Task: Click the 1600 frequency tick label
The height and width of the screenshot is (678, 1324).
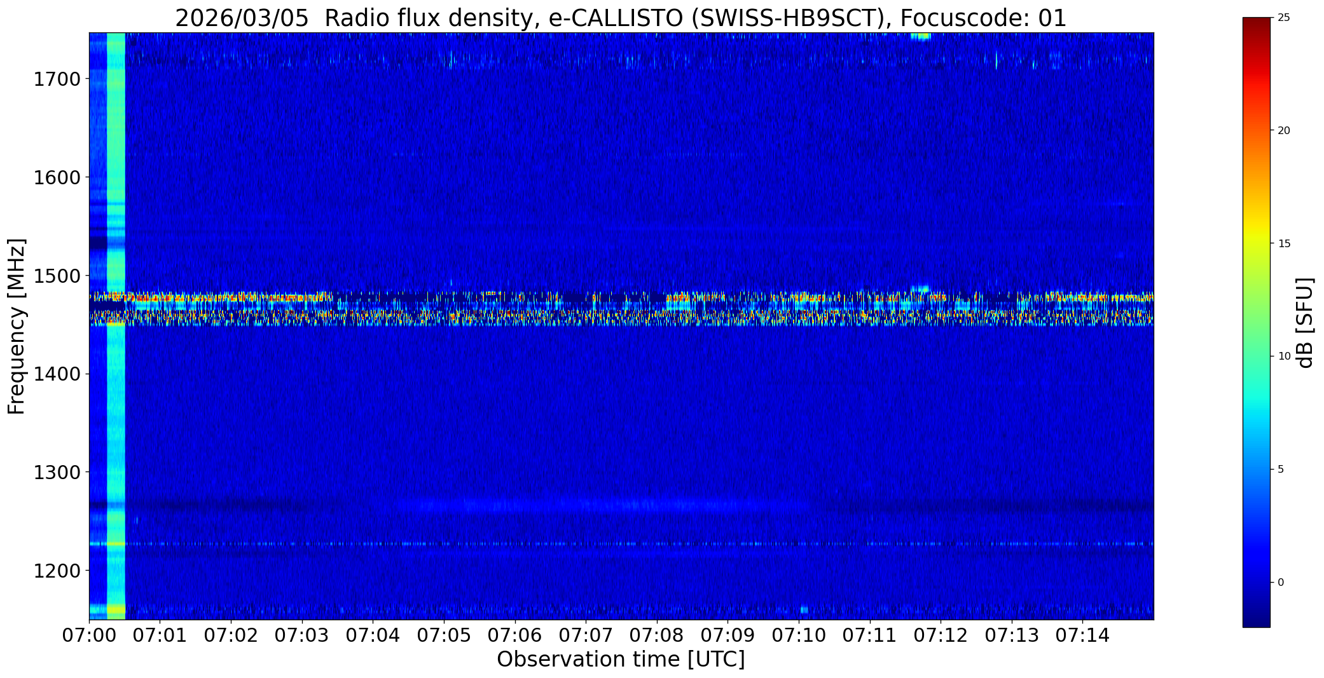Action: 57,177
